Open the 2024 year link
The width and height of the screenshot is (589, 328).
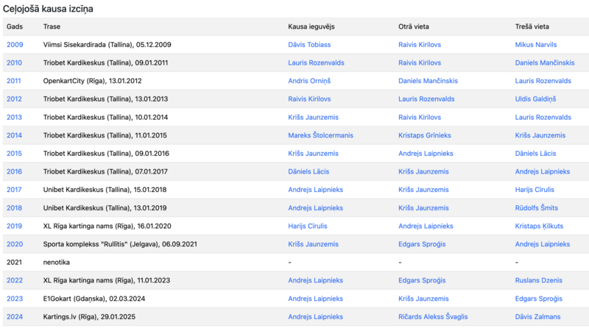pyautogui.click(x=14, y=317)
